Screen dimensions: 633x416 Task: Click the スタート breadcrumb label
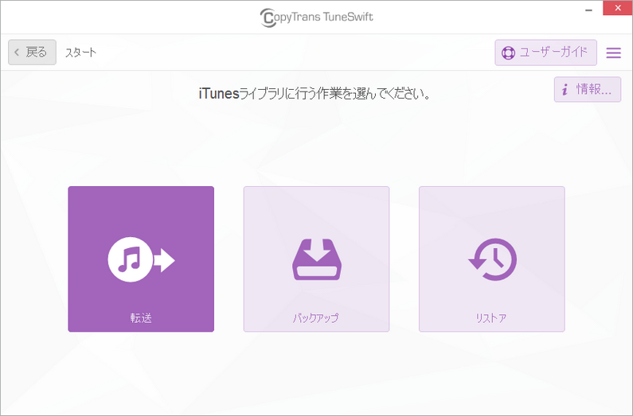pos(80,52)
